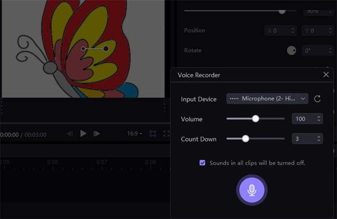Close the Voice Recorder dialog
Viewport: 337px width, 219px height.
click(x=326, y=75)
